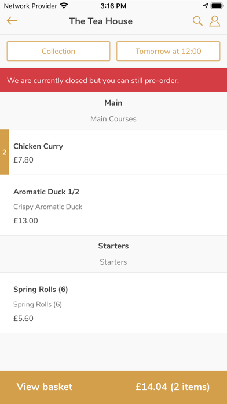Tap the Wi-Fi status icon
Screen dimensions: 227x404
pyautogui.click(x=64, y=5)
